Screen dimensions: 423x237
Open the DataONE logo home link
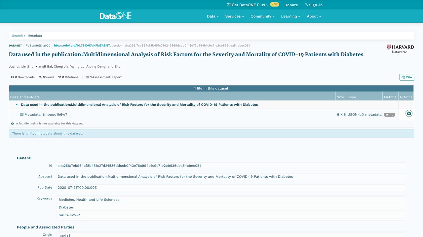pos(116,16)
